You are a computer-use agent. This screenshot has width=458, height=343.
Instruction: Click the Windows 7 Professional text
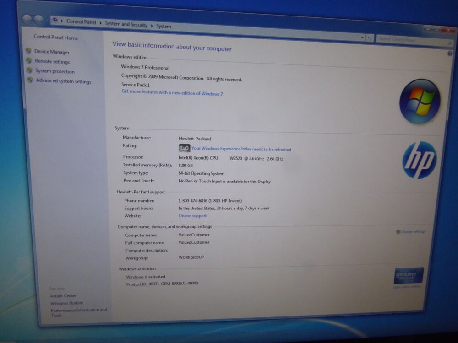point(145,67)
